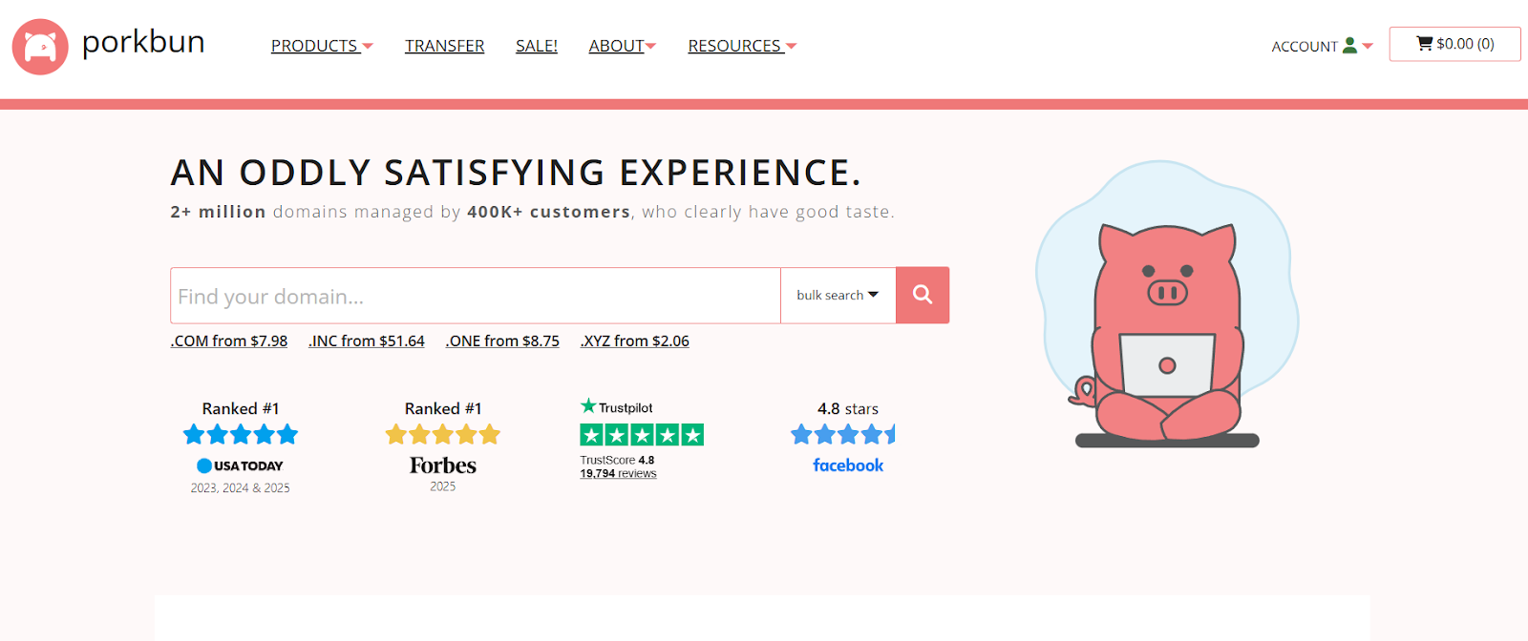Click the USA Today logo

pyautogui.click(x=241, y=465)
